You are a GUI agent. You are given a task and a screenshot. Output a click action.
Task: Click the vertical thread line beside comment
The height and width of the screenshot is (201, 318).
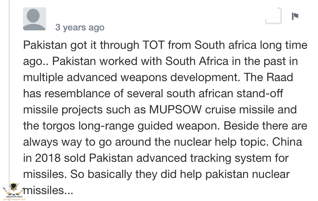[9, 96]
